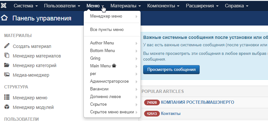Choose Вакансии menu entry
Image resolution: width=268 pixels, height=121 pixels.
click(x=112, y=89)
